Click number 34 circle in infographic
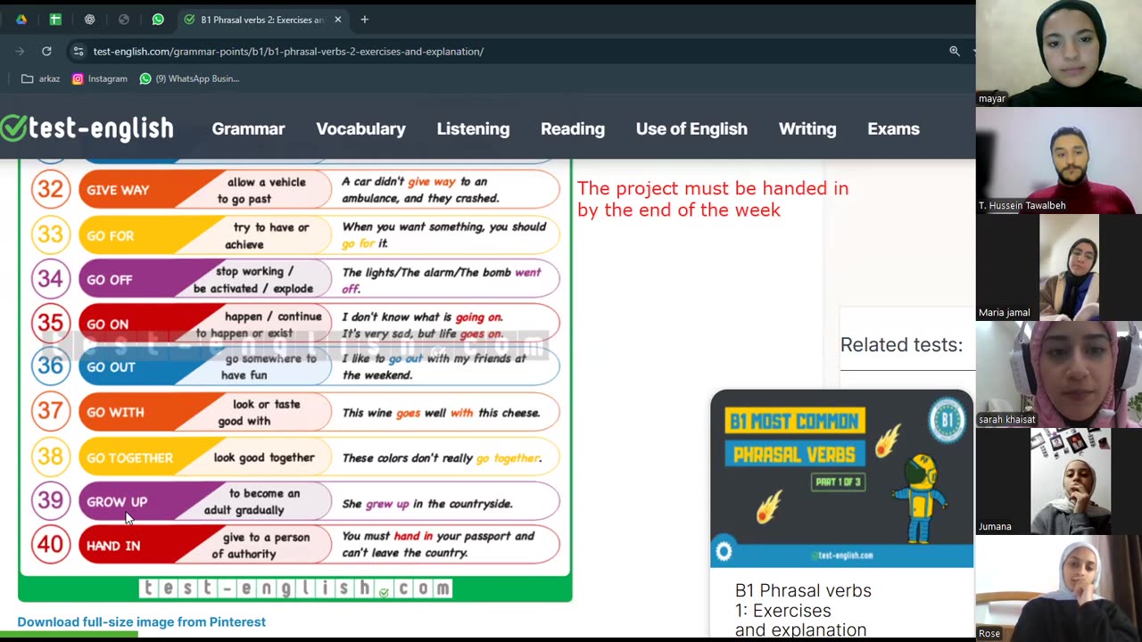 51,279
